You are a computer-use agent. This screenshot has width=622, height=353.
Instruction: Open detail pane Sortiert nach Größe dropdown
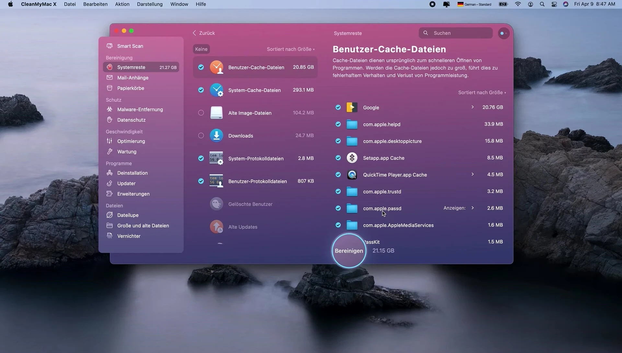[x=482, y=93]
